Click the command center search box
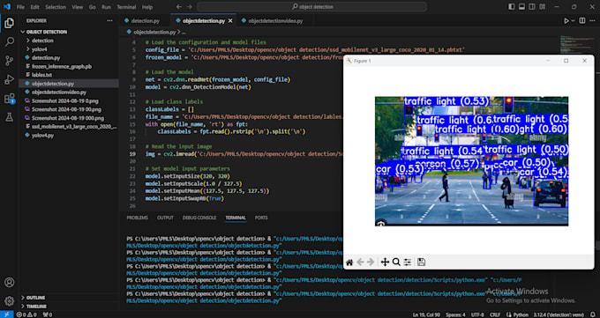The height and width of the screenshot is (318, 600). pyautogui.click(x=311, y=7)
